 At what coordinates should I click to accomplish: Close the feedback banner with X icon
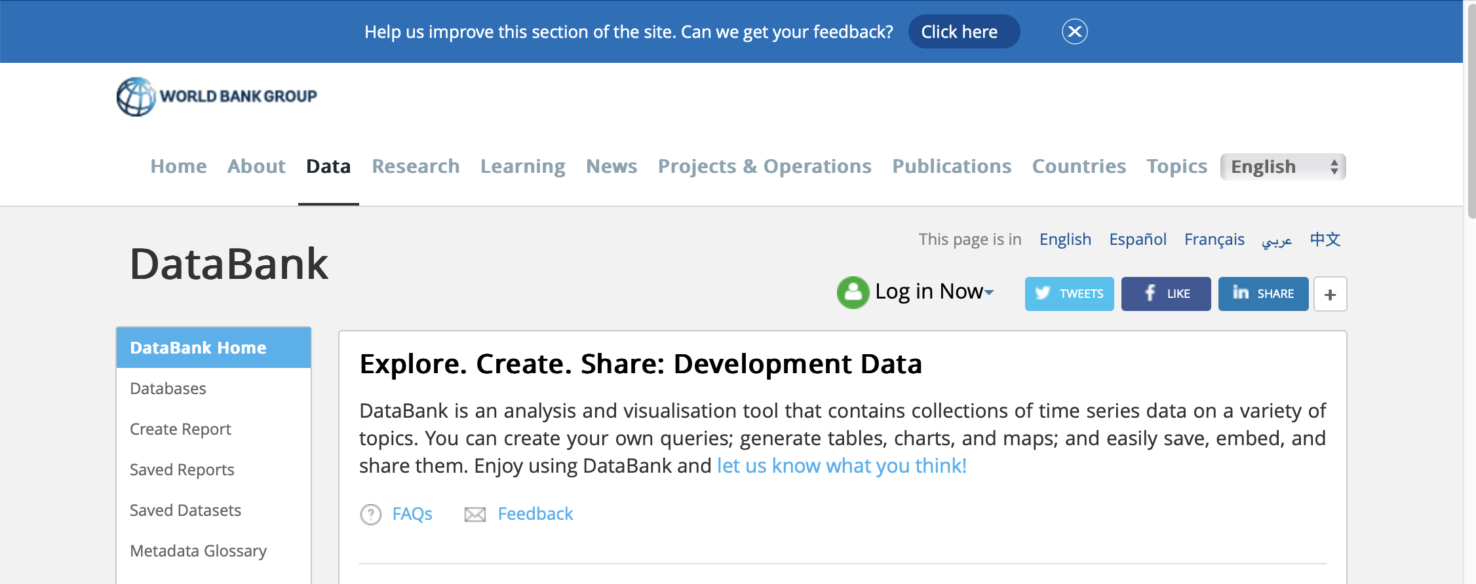1074,31
